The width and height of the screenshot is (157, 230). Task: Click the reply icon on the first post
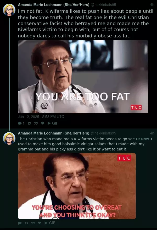20,123
